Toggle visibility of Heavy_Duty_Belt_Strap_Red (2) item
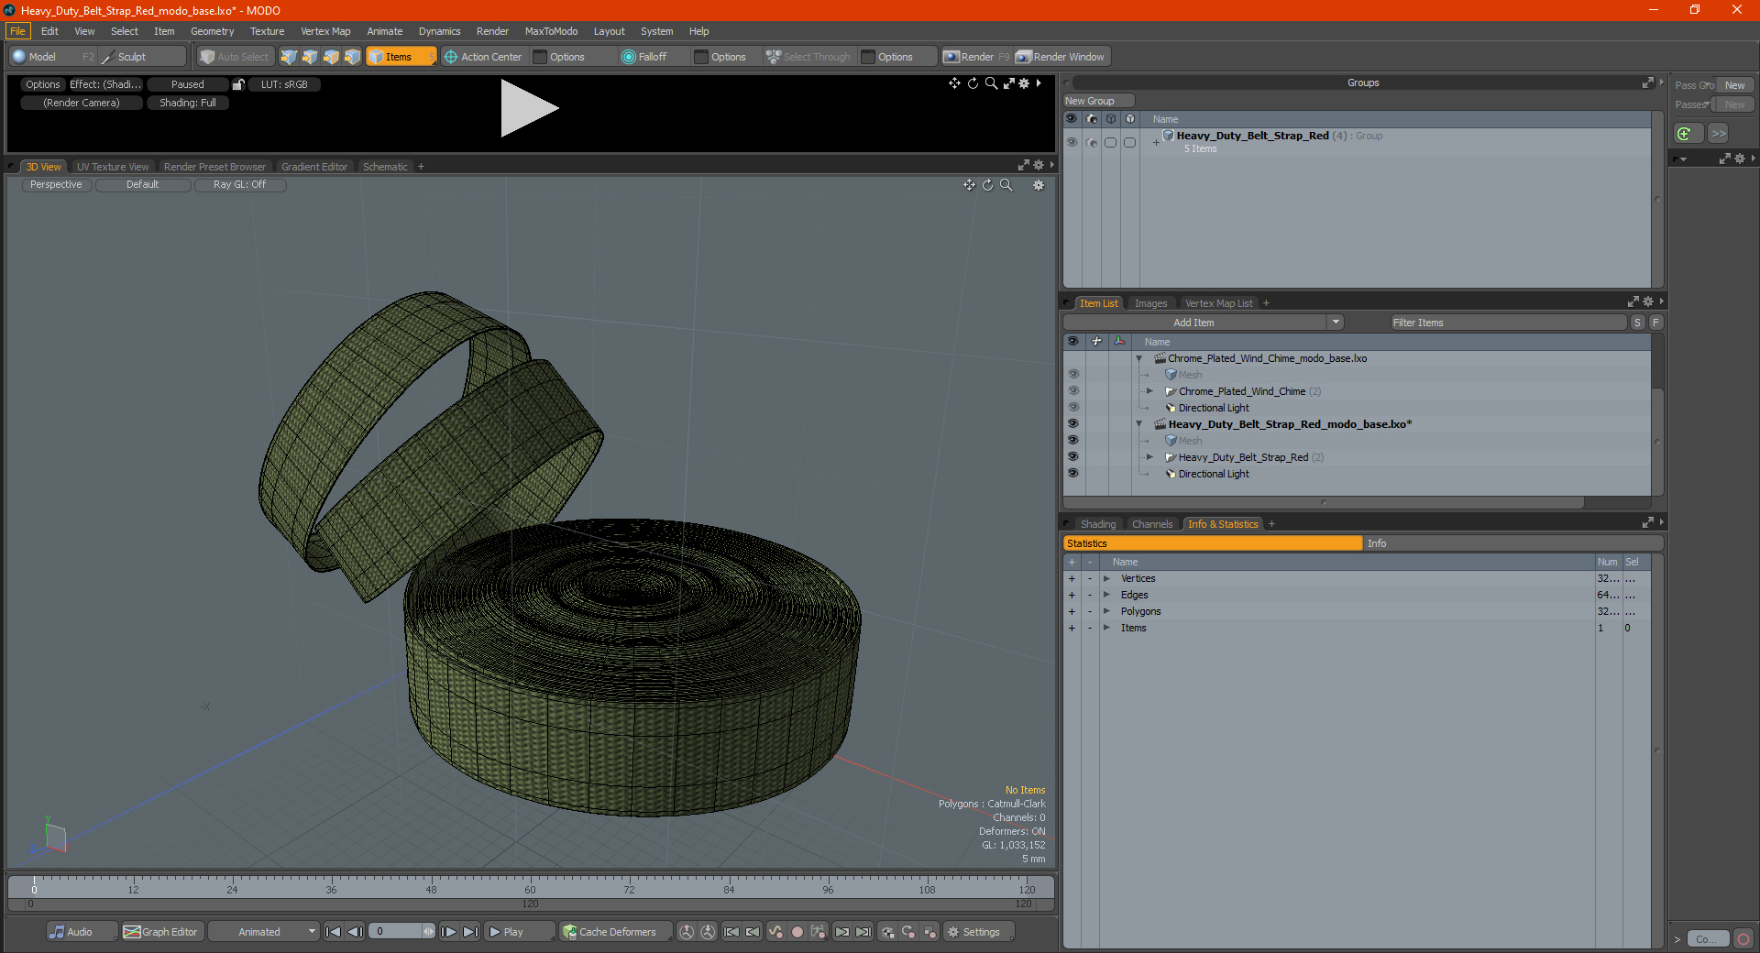This screenshot has width=1760, height=953. click(x=1072, y=457)
